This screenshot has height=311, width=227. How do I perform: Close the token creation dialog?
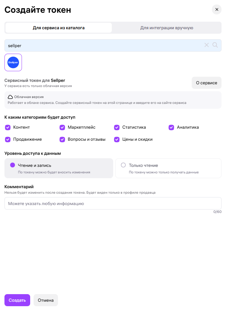217,10
